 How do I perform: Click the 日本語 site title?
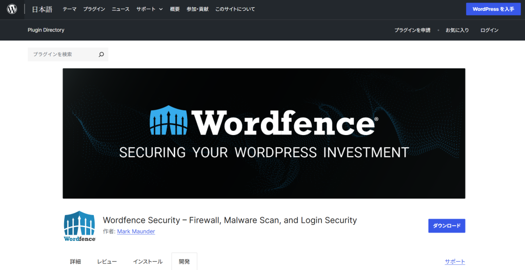click(42, 9)
